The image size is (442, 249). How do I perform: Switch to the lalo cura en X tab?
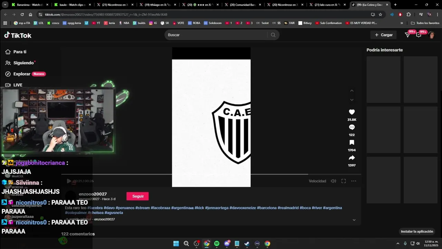coord(327,5)
